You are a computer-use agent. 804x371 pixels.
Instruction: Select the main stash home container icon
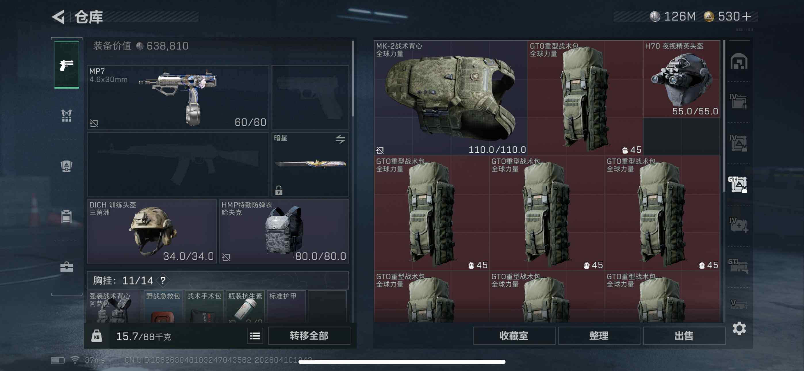point(739,61)
